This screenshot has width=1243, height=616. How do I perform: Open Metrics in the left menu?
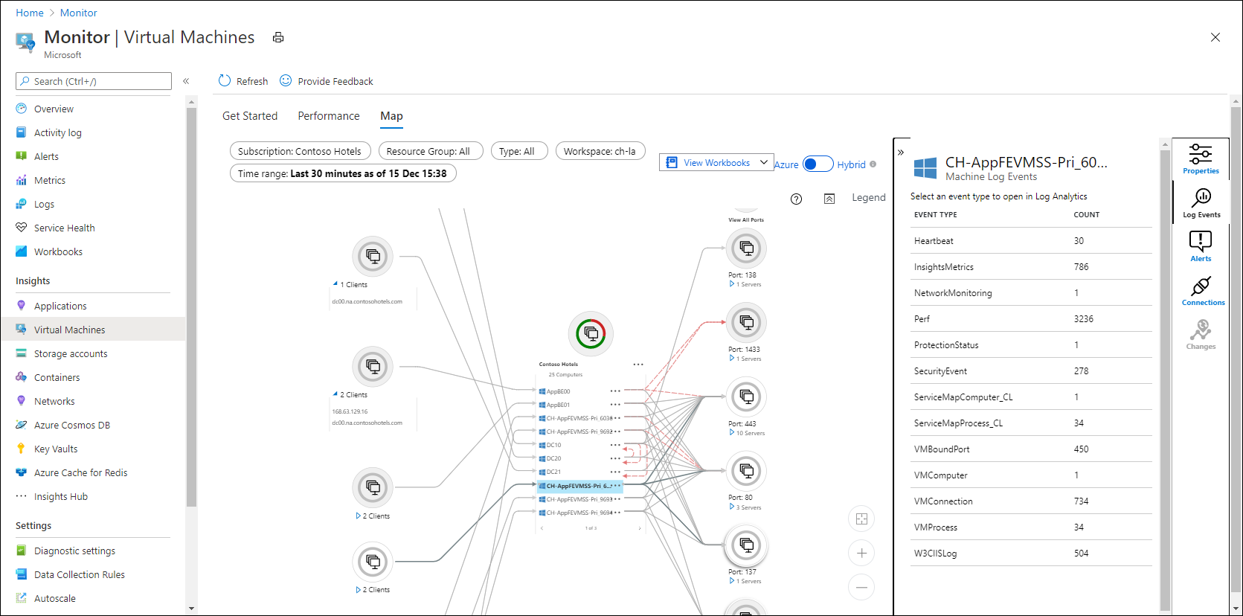pos(50,180)
